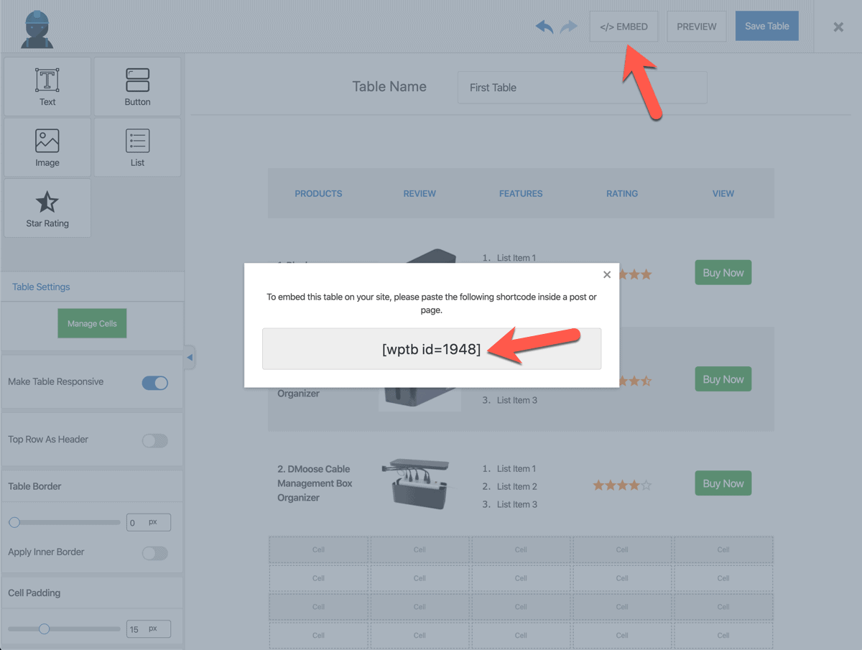Enable Apply Inner Border
The width and height of the screenshot is (862, 650).
[x=154, y=553]
